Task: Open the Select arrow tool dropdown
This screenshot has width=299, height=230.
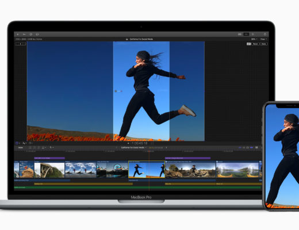Action: tap(52, 148)
